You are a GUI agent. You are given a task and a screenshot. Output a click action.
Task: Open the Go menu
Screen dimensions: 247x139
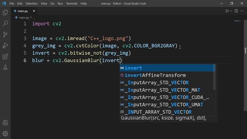(52, 3)
